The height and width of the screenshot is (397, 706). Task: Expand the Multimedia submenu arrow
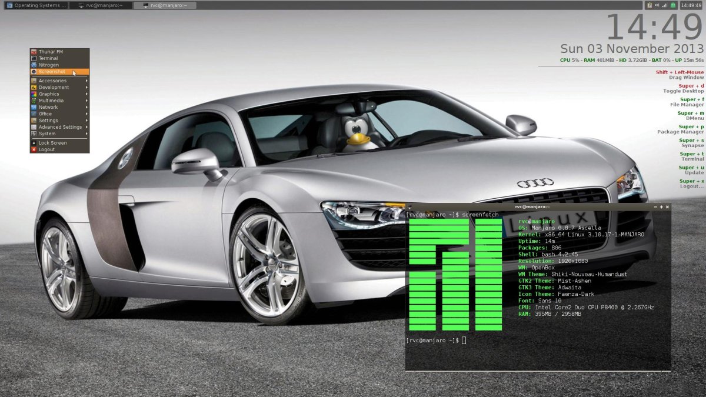(x=86, y=101)
